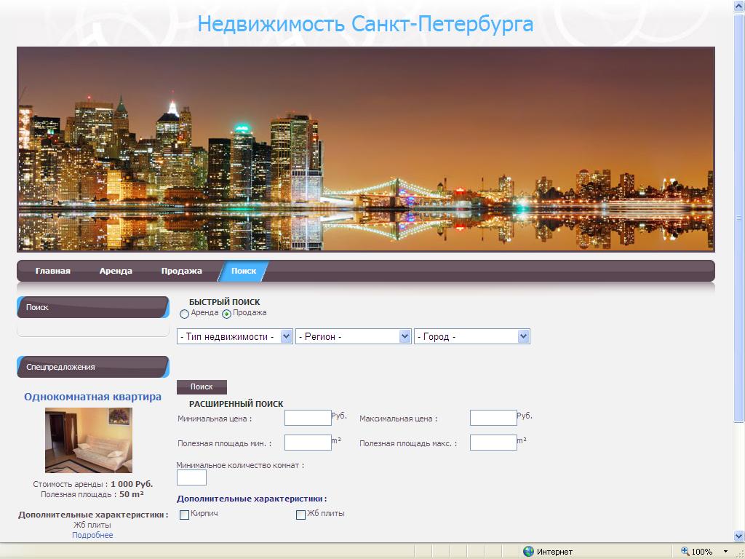745x559 pixels.
Task: Click the Интернет status bar text
Action: pyautogui.click(x=554, y=552)
